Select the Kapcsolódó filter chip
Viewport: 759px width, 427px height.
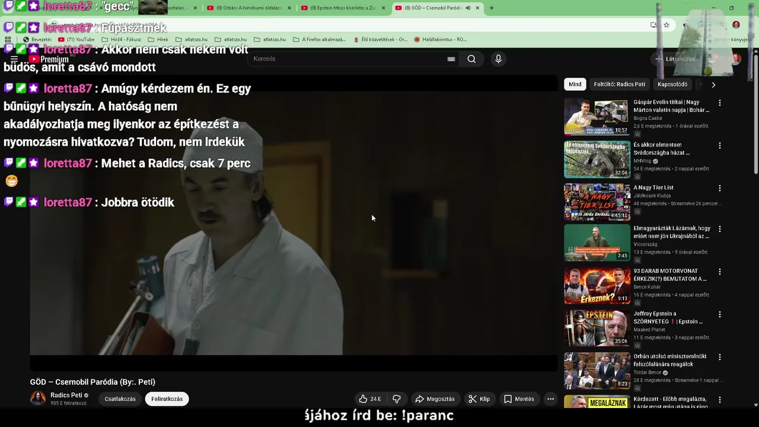[x=672, y=84]
